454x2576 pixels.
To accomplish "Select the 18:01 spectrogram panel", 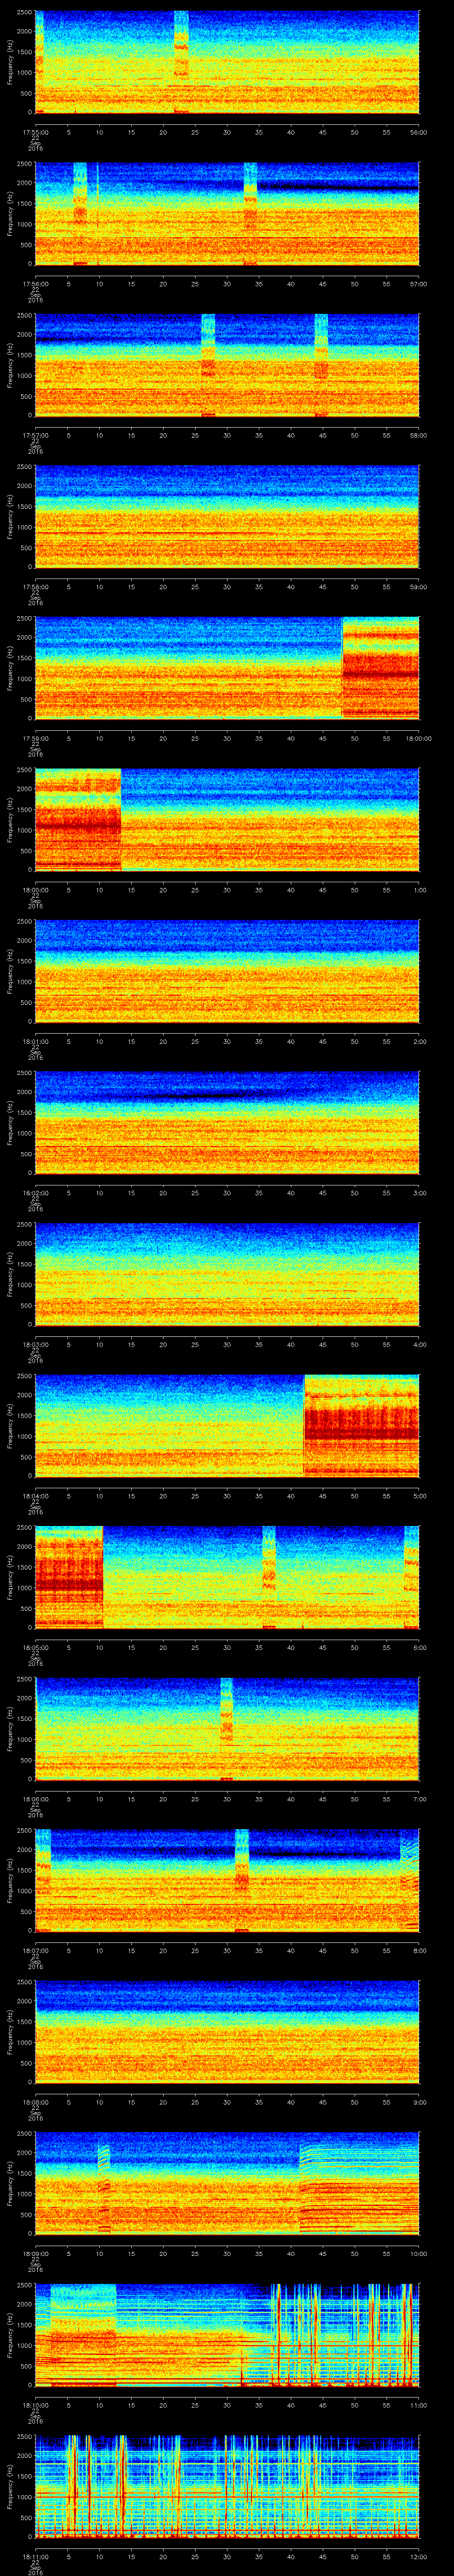I will pos(227,970).
